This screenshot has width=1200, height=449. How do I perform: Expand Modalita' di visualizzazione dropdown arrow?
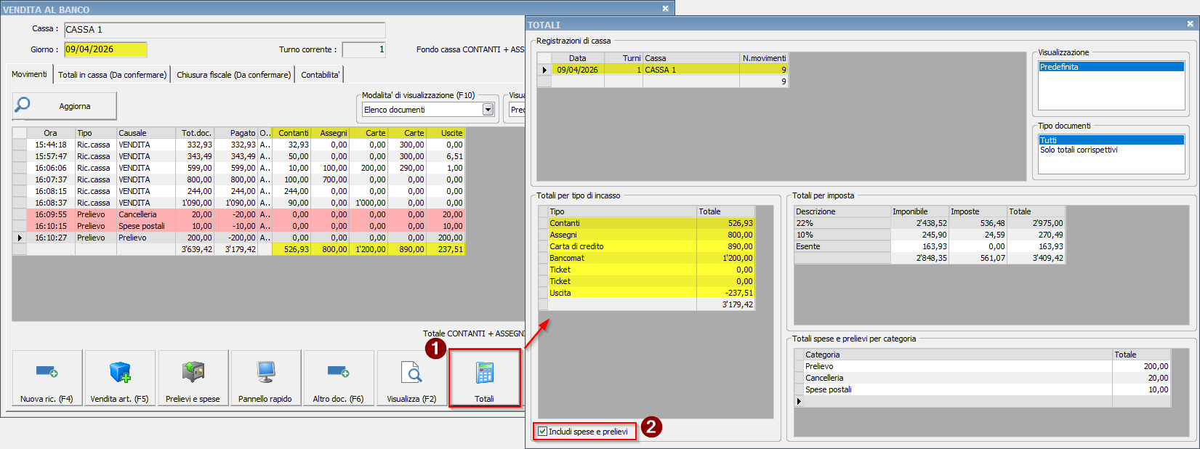click(x=488, y=110)
